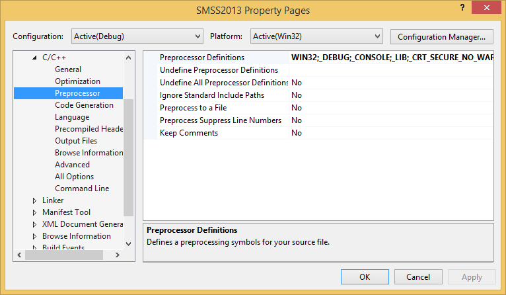Image resolution: width=506 pixels, height=295 pixels.
Task: Click the Cancel button
Action: pos(418,277)
